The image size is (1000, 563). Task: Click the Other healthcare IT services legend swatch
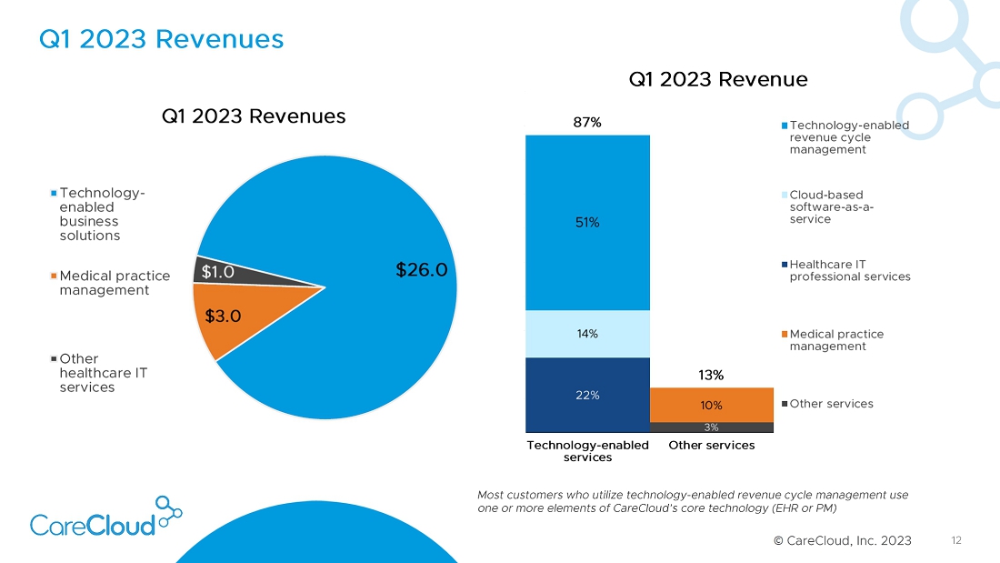point(54,359)
